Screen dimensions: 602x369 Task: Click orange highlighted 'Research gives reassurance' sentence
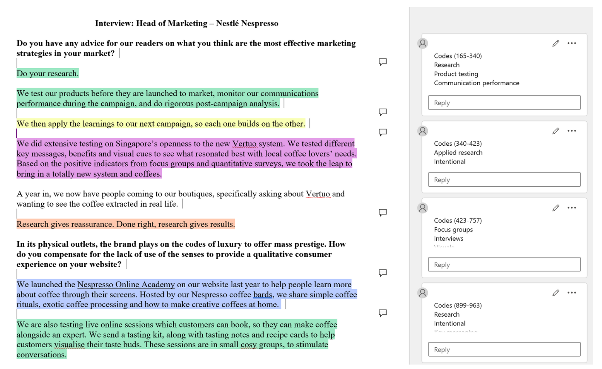coord(126,224)
